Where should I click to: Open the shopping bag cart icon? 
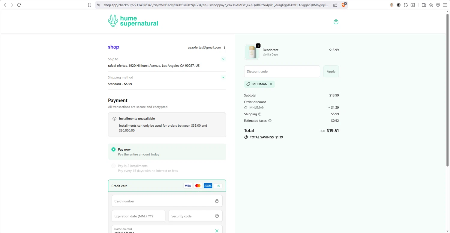336,22
